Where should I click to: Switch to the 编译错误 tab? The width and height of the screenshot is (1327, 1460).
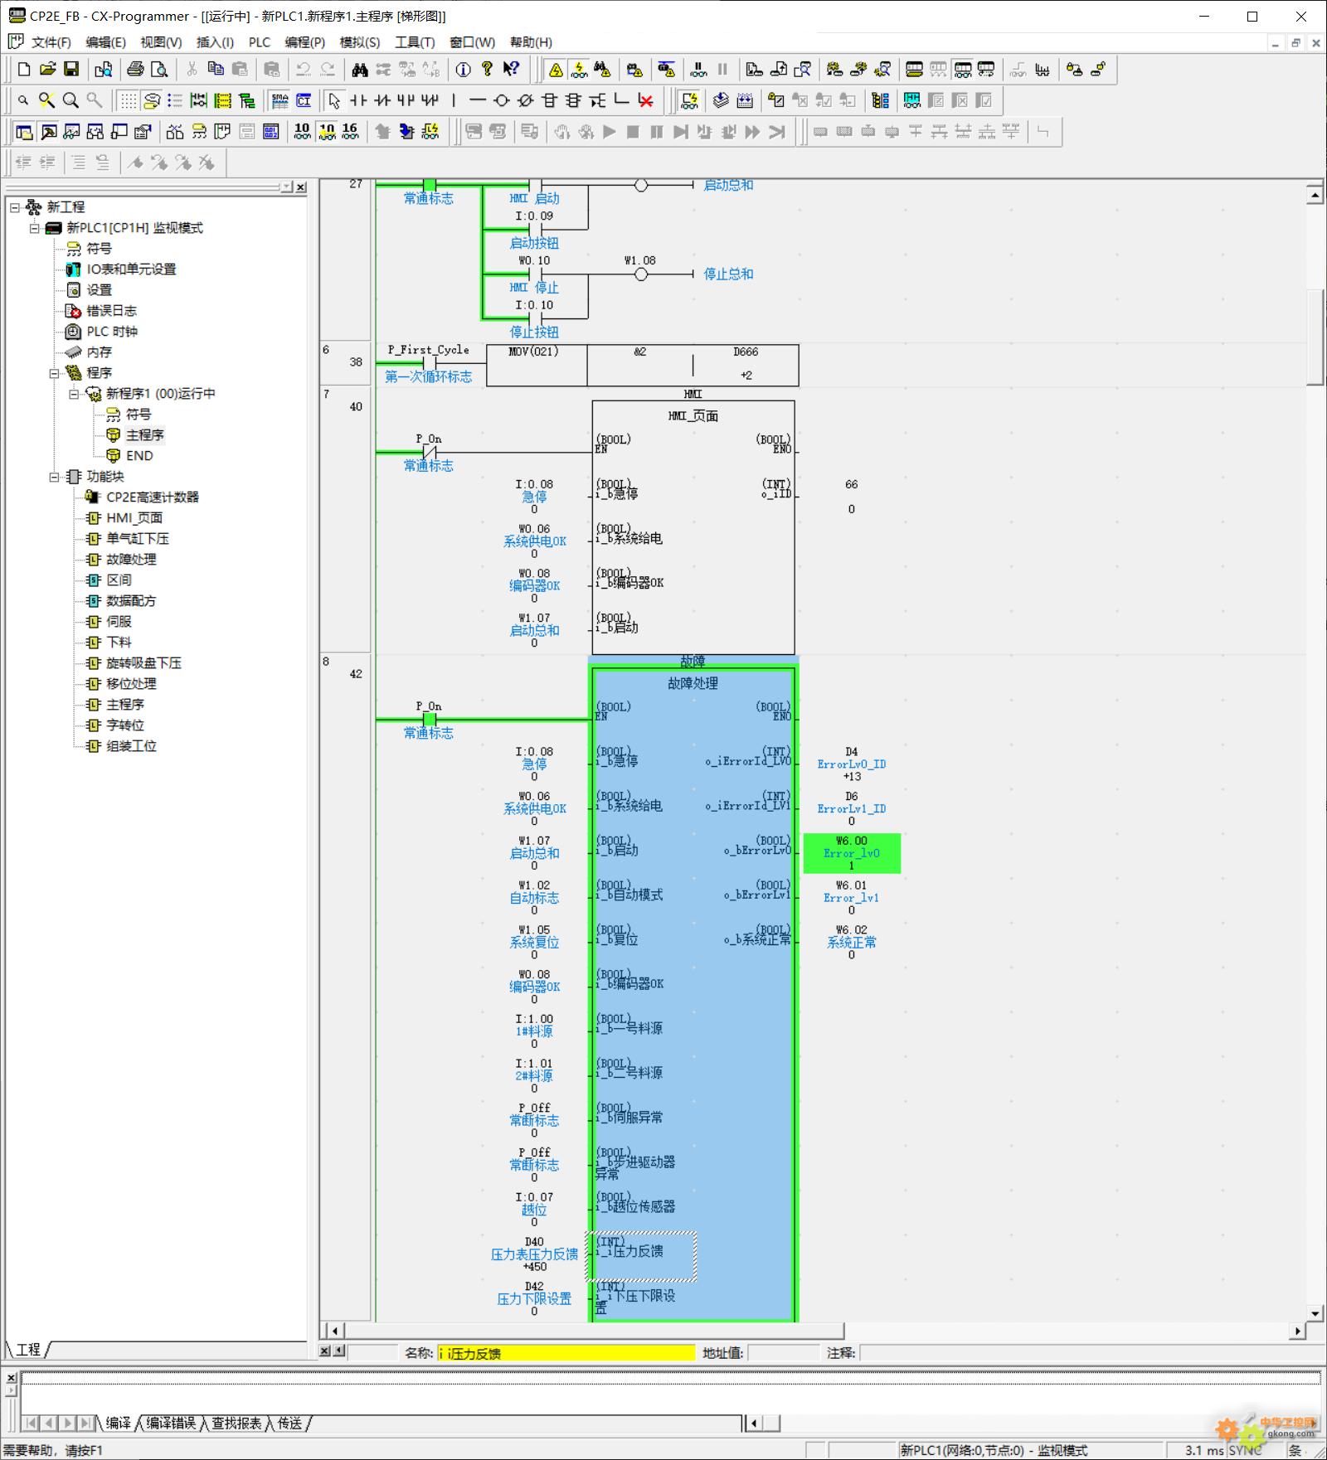[x=171, y=1424]
